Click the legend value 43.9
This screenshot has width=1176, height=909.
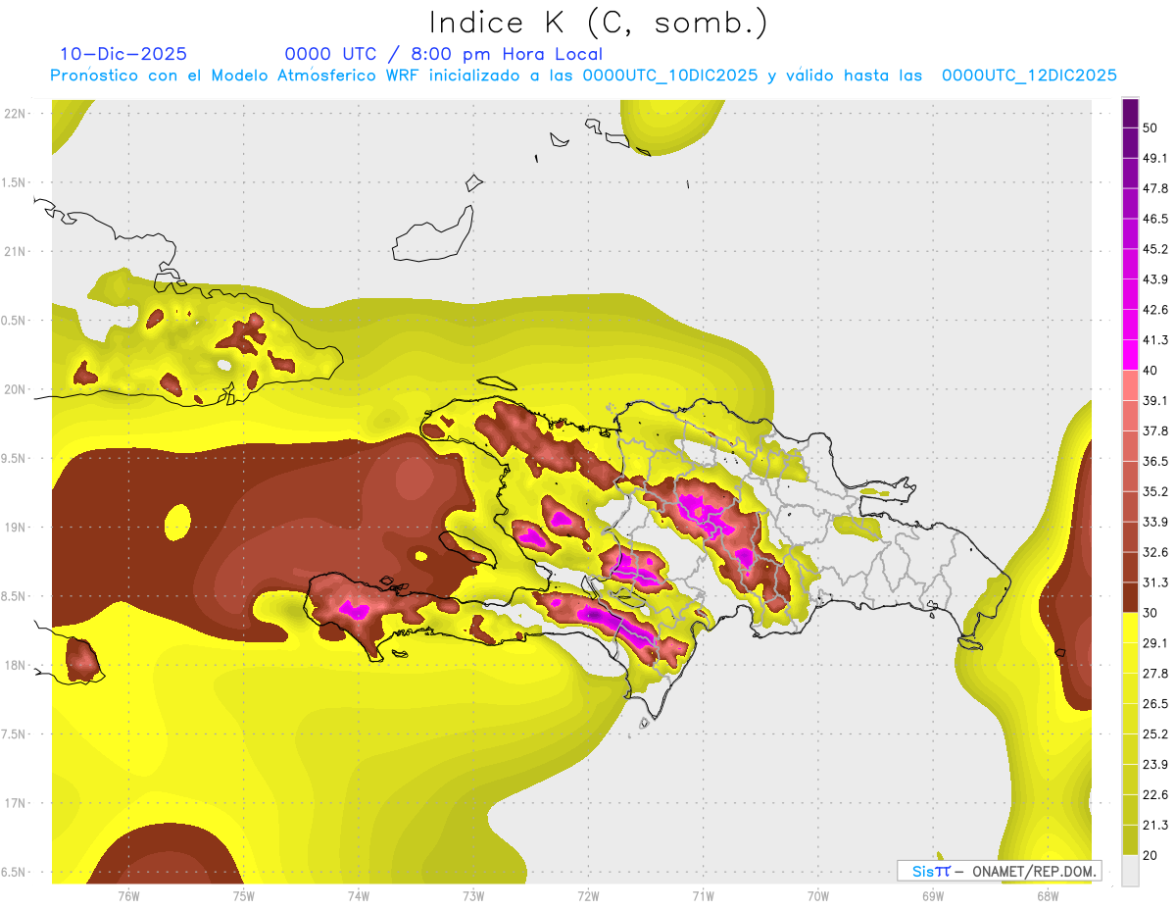click(1154, 279)
